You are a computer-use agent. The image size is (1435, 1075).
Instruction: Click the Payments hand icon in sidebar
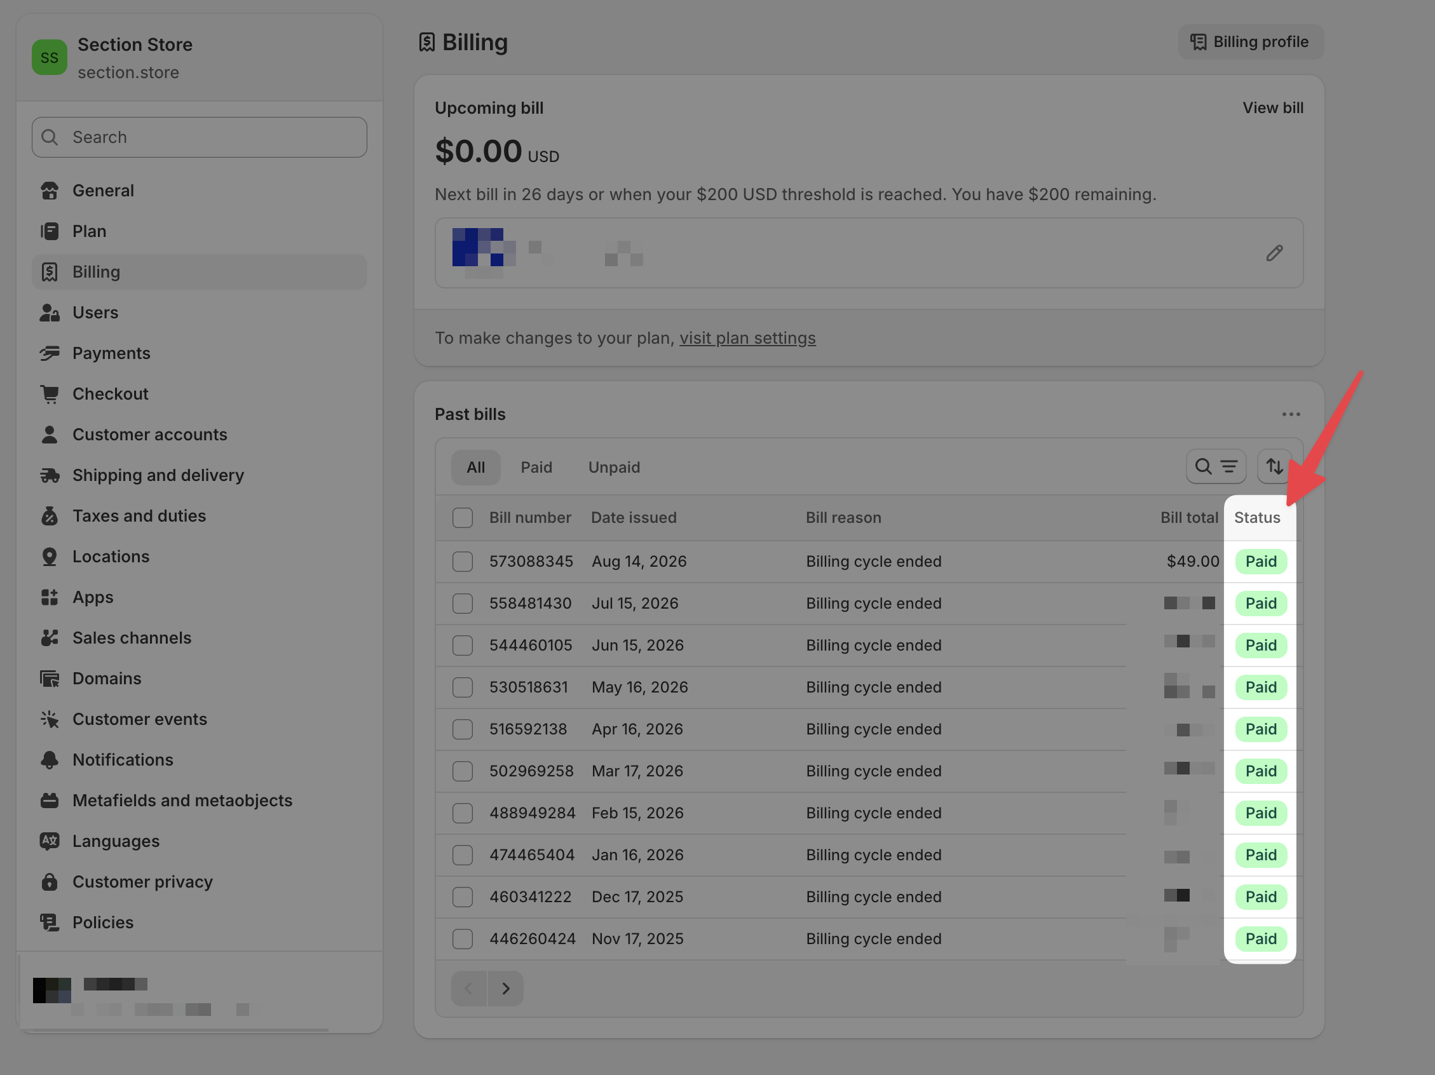(50, 353)
